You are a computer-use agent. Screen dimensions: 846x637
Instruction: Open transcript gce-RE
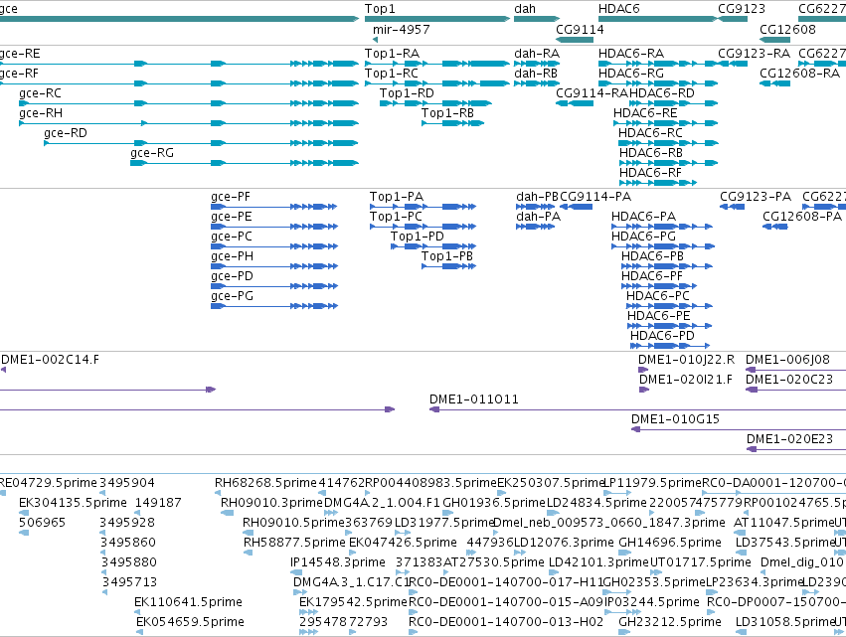click(20, 54)
